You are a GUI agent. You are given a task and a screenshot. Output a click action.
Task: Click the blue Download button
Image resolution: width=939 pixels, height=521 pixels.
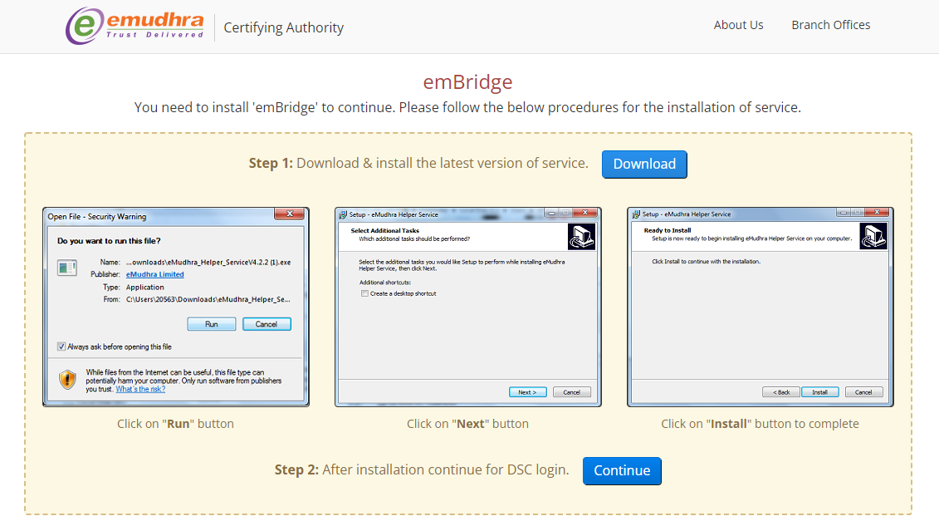(644, 164)
